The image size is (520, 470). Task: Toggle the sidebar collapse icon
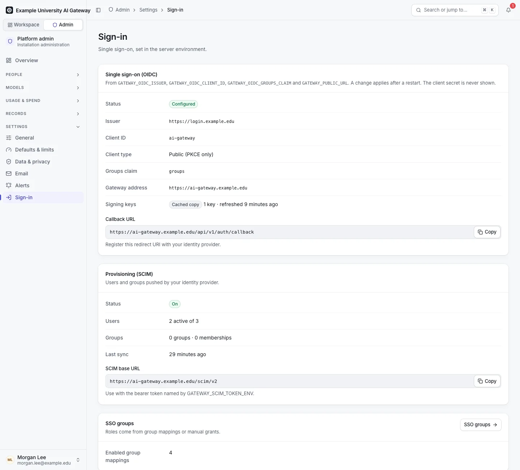point(98,10)
